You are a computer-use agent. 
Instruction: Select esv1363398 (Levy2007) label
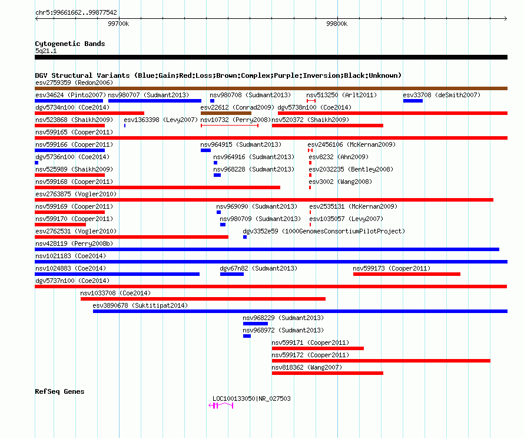[x=161, y=120]
